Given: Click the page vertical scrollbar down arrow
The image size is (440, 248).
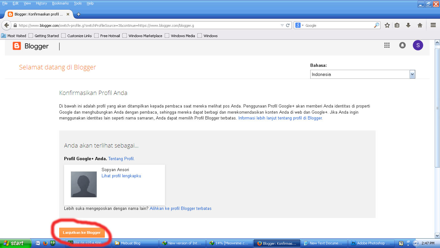Looking at the screenshot, I should click(437, 236).
